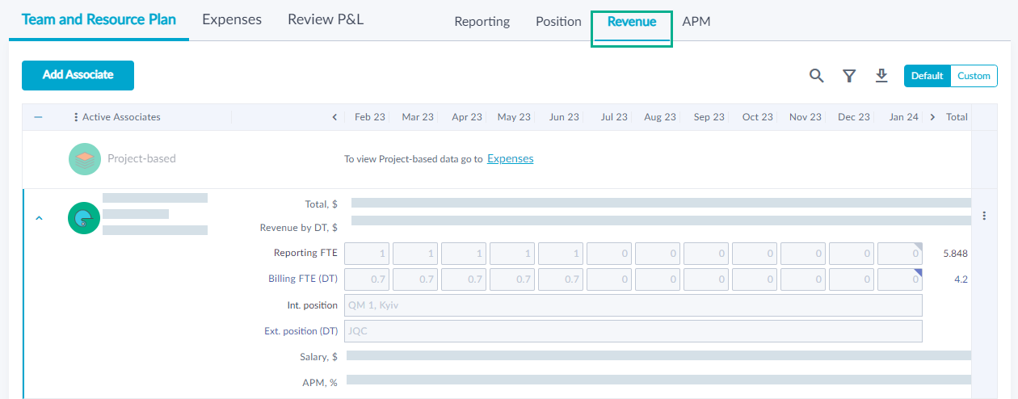Click the Salary, $ row label

point(318,356)
